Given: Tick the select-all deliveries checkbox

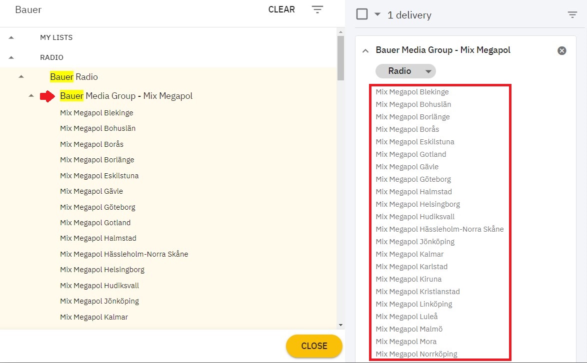Looking at the screenshot, I should tap(362, 14).
